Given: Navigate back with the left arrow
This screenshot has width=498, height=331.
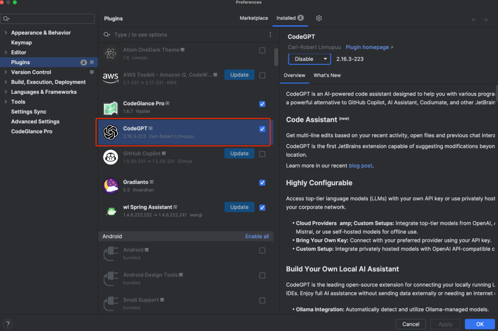Looking at the screenshot, I should (x=474, y=20).
